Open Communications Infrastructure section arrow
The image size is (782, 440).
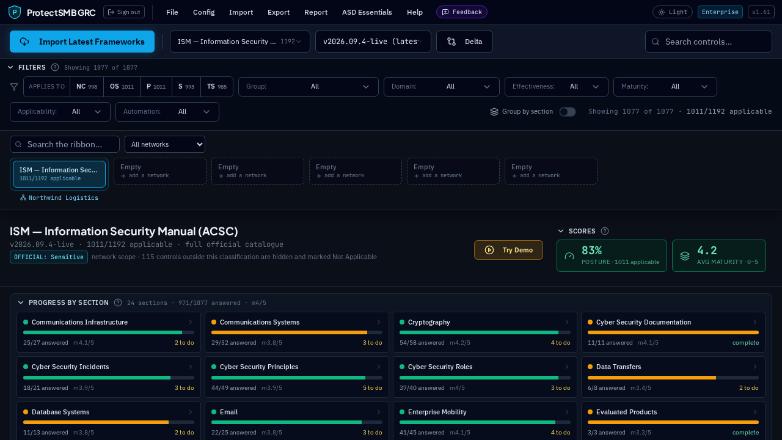(191, 322)
